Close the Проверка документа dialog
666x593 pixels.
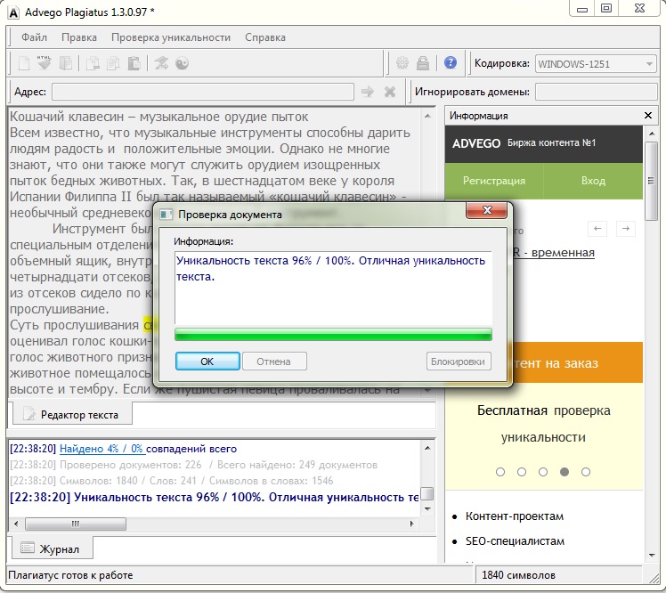click(x=487, y=210)
